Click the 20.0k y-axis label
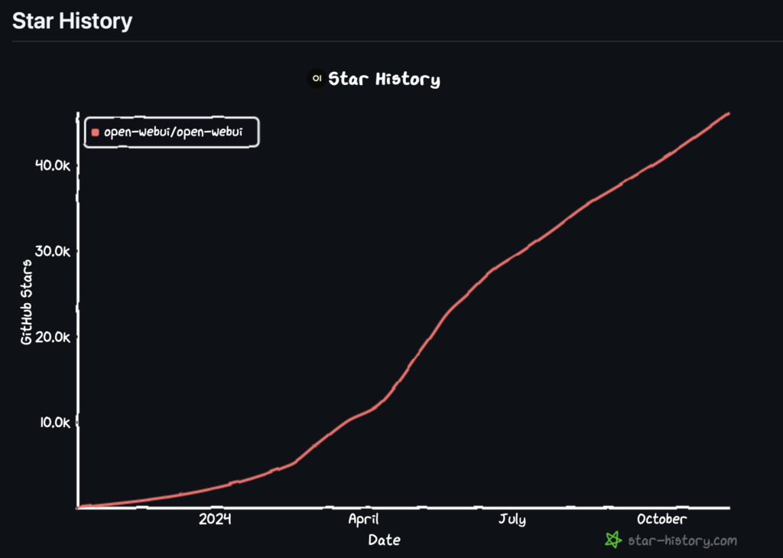783x558 pixels. (54, 337)
